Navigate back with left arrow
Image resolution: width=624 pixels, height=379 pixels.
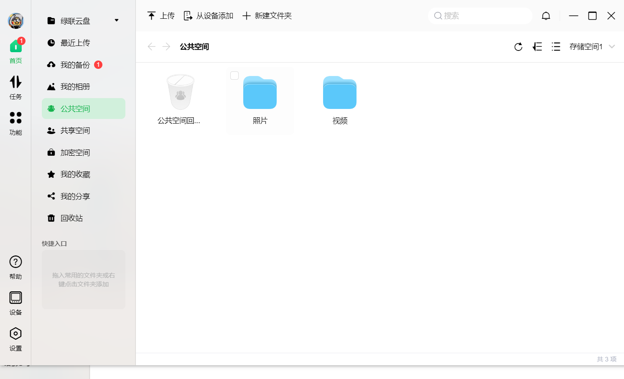click(x=151, y=46)
